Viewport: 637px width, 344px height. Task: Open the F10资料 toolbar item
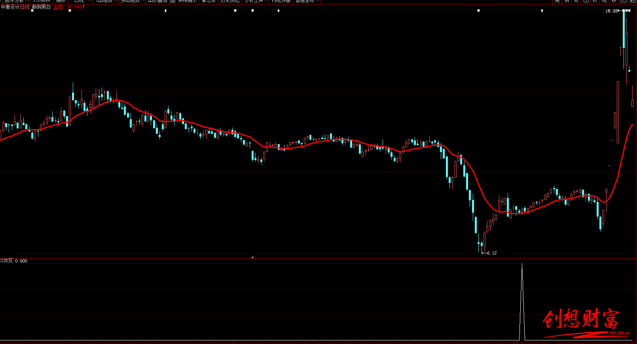(x=42, y=1)
